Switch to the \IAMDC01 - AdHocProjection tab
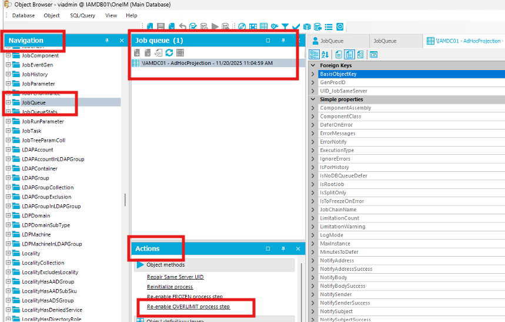 point(464,41)
